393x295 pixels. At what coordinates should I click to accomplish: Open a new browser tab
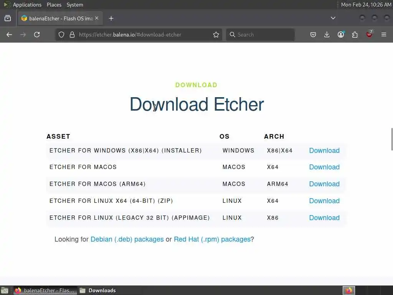coord(111,18)
